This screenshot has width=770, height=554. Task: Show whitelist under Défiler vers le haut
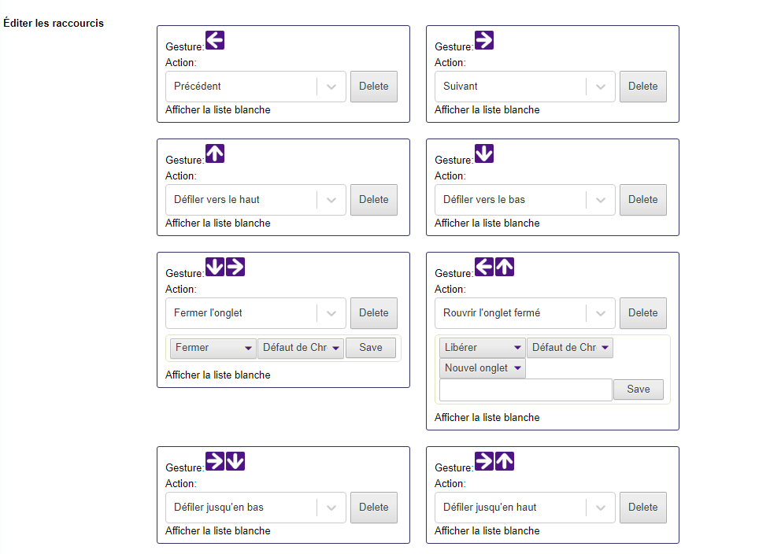click(217, 223)
